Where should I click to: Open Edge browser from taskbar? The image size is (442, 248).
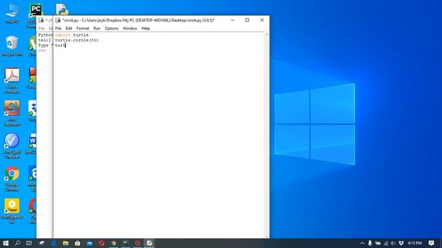[x=54, y=243]
